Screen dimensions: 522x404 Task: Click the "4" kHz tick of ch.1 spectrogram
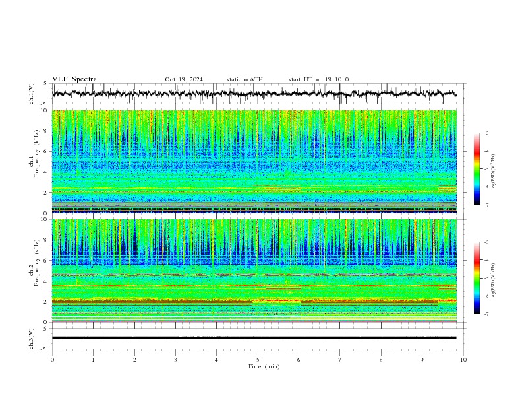point(47,172)
